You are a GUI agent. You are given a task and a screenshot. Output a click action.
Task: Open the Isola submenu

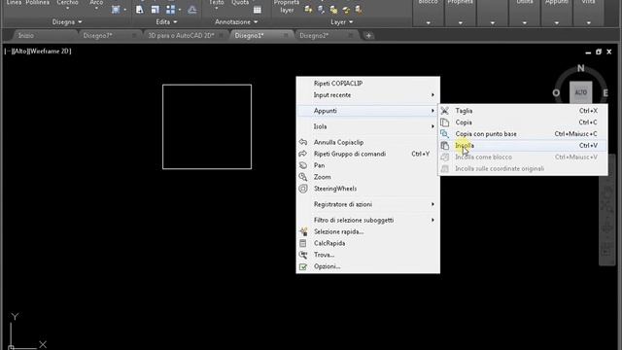pos(367,126)
